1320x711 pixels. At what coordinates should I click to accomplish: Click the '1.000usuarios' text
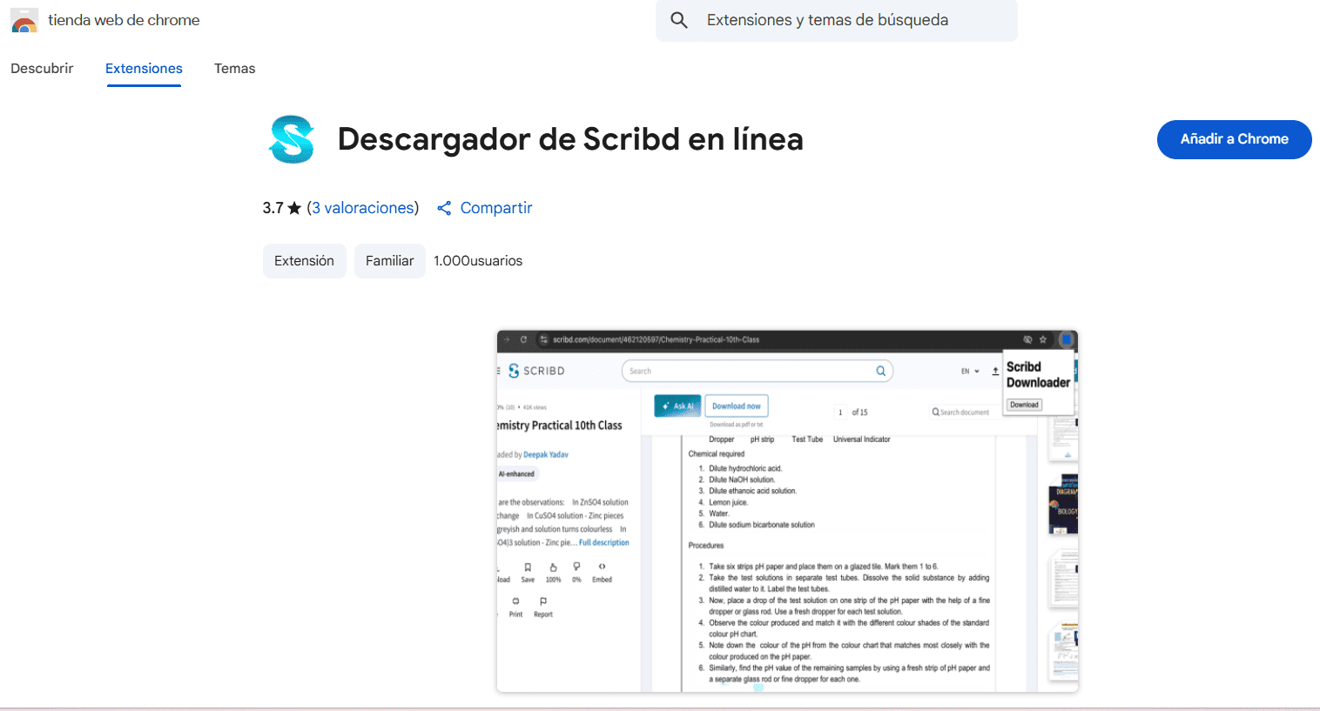(x=478, y=261)
